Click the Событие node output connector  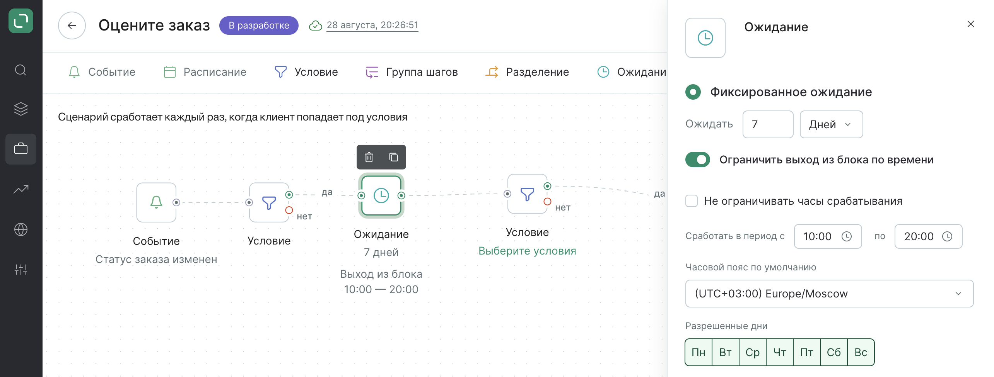[x=176, y=202]
